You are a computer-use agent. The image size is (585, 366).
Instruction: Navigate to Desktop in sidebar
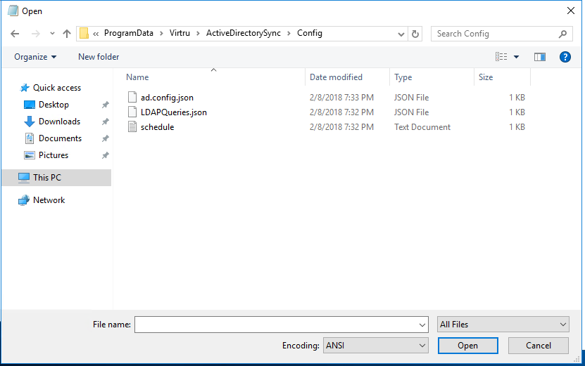[x=54, y=105]
